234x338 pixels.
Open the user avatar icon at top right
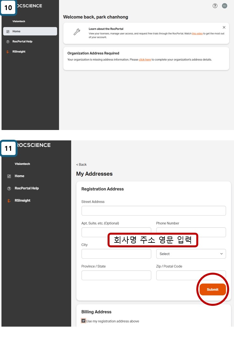click(x=224, y=6)
